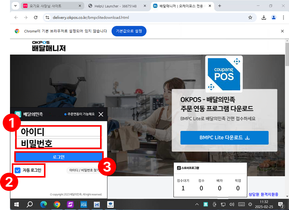Click the coupang POS logo tile

224,74
